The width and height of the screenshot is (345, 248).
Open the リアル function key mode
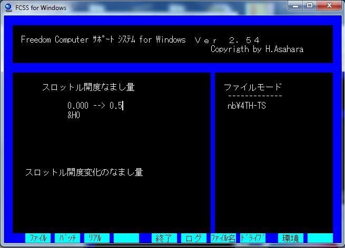pos(97,238)
